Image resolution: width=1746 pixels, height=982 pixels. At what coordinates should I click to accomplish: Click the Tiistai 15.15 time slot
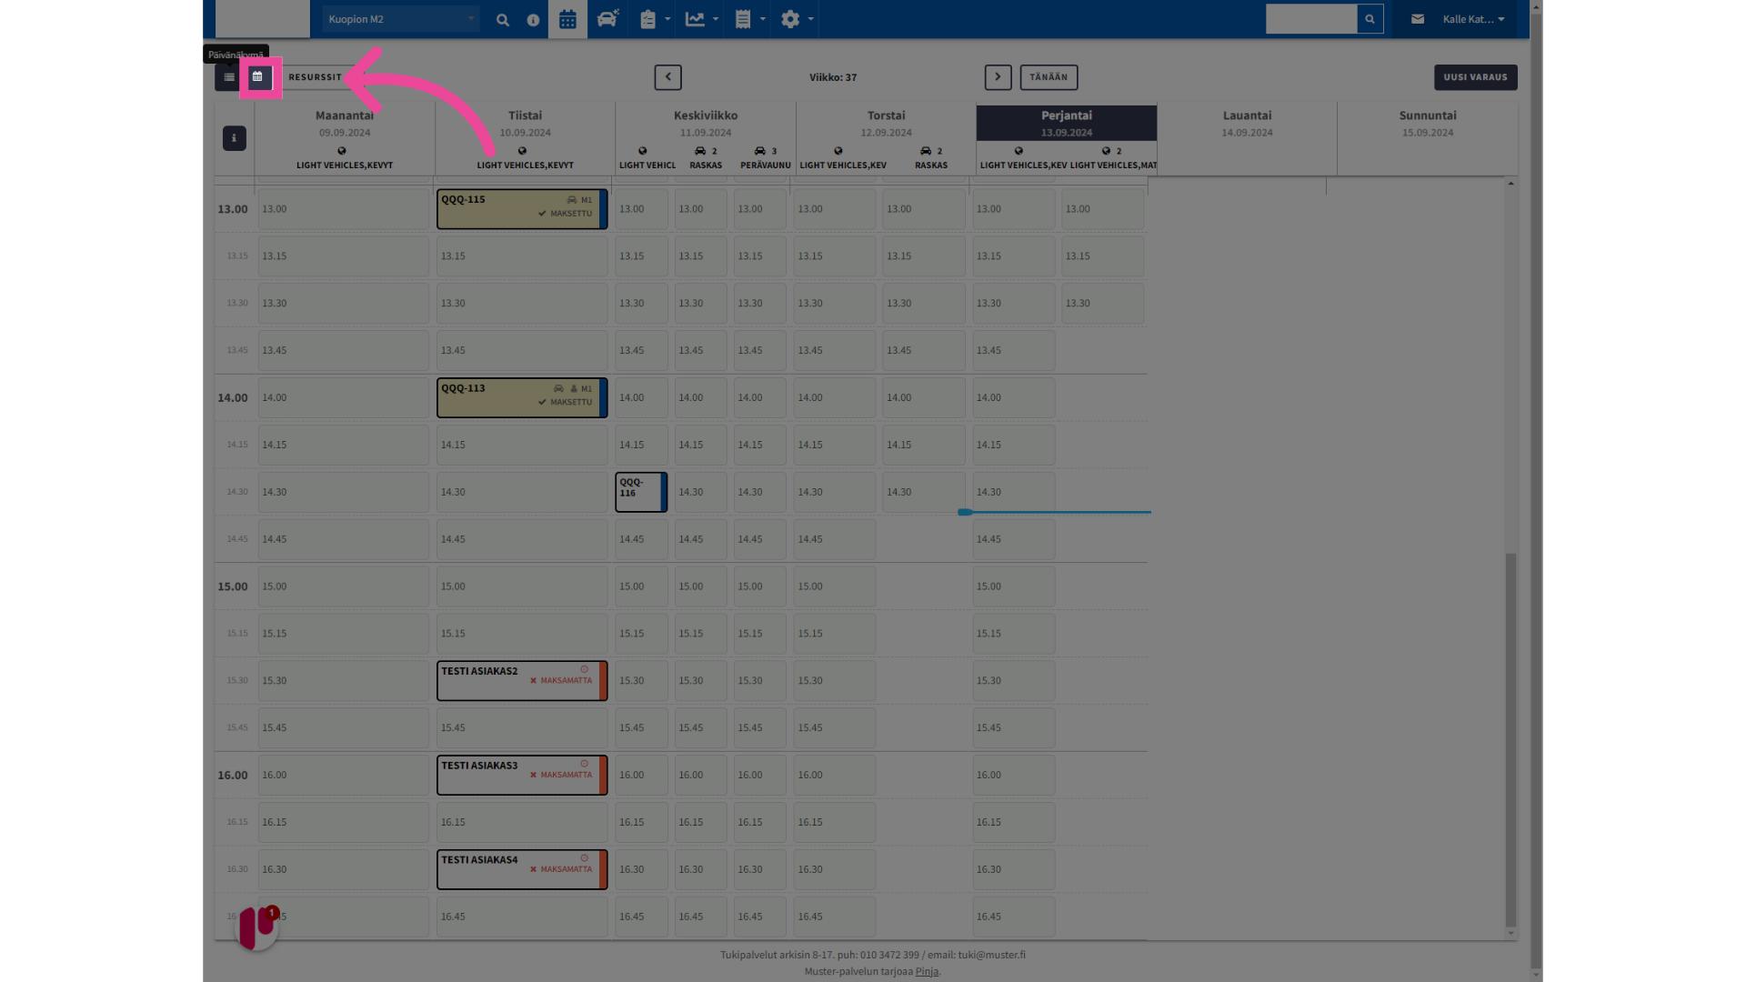click(522, 634)
